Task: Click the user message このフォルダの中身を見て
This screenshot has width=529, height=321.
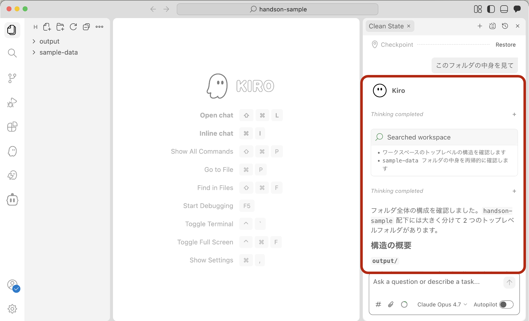Action: [x=475, y=66]
